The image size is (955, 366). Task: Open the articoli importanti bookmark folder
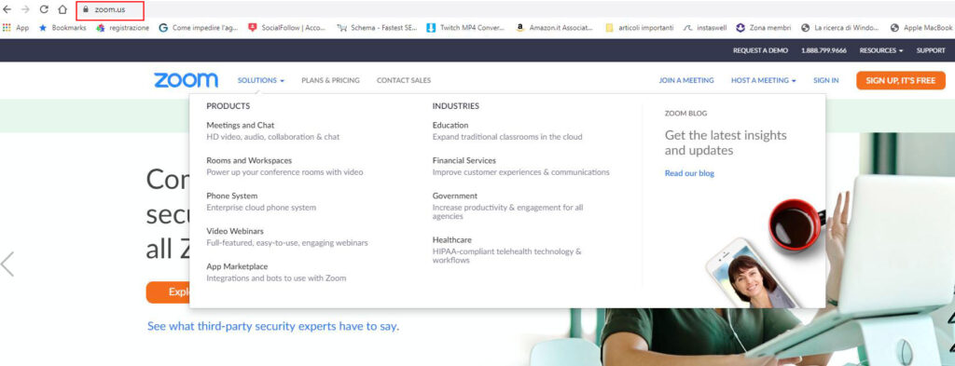(x=640, y=28)
